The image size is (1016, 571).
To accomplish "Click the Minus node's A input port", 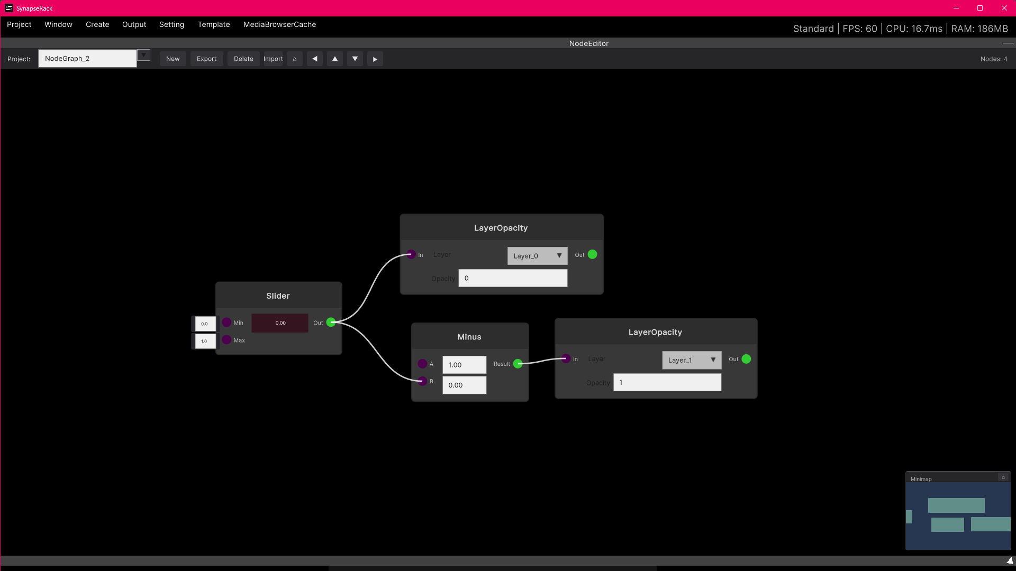I will [x=422, y=364].
